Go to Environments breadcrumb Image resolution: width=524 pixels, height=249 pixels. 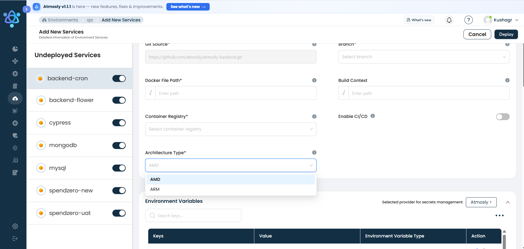pos(60,20)
